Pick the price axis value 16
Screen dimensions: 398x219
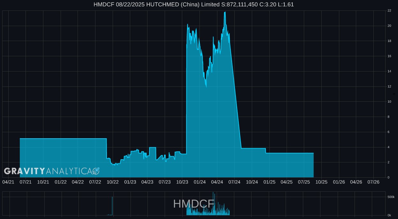(x=389, y=56)
